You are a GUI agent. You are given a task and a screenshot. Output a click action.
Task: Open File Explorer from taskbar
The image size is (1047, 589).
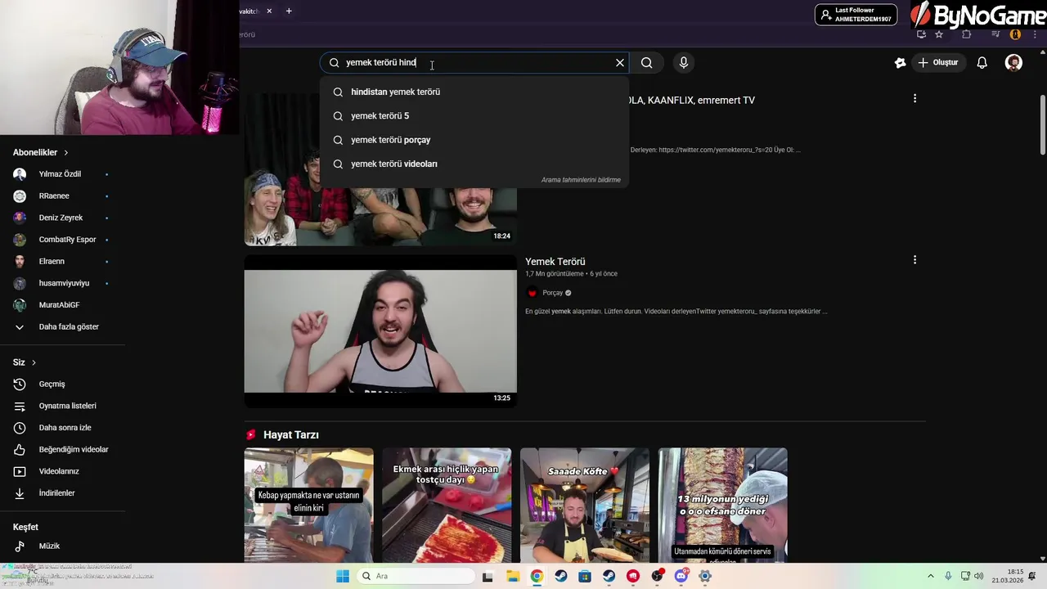coord(512,576)
